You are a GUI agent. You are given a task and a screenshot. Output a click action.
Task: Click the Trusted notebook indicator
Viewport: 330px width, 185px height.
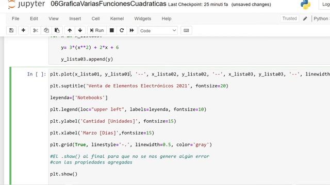pyautogui.click(x=290, y=18)
